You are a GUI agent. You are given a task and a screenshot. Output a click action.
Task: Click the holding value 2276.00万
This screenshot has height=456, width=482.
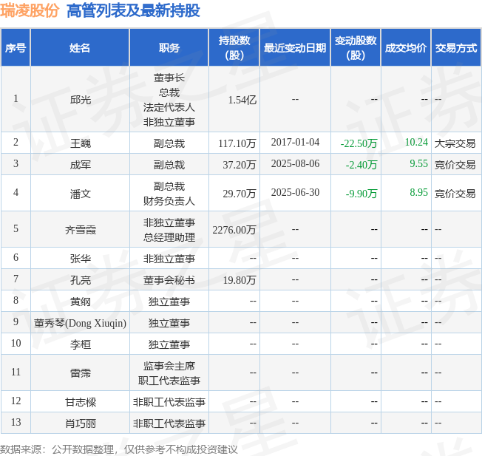(234, 230)
